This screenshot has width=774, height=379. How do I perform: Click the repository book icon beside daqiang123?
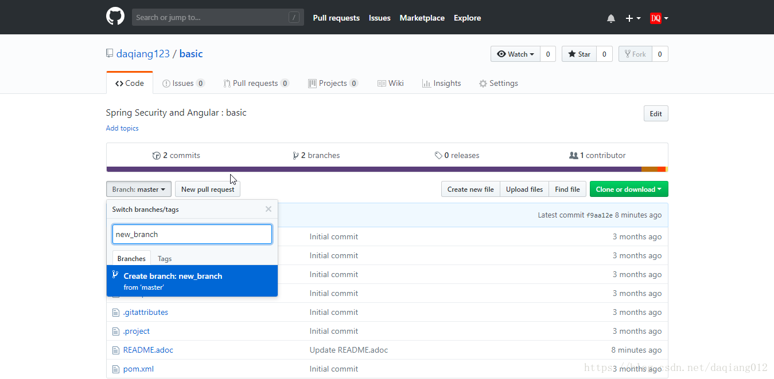point(110,54)
